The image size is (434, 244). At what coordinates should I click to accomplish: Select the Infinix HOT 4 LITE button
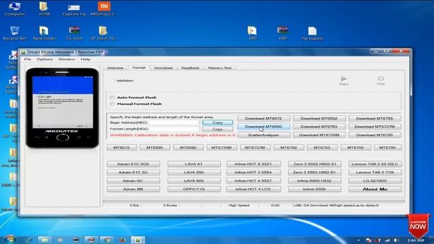point(253,189)
